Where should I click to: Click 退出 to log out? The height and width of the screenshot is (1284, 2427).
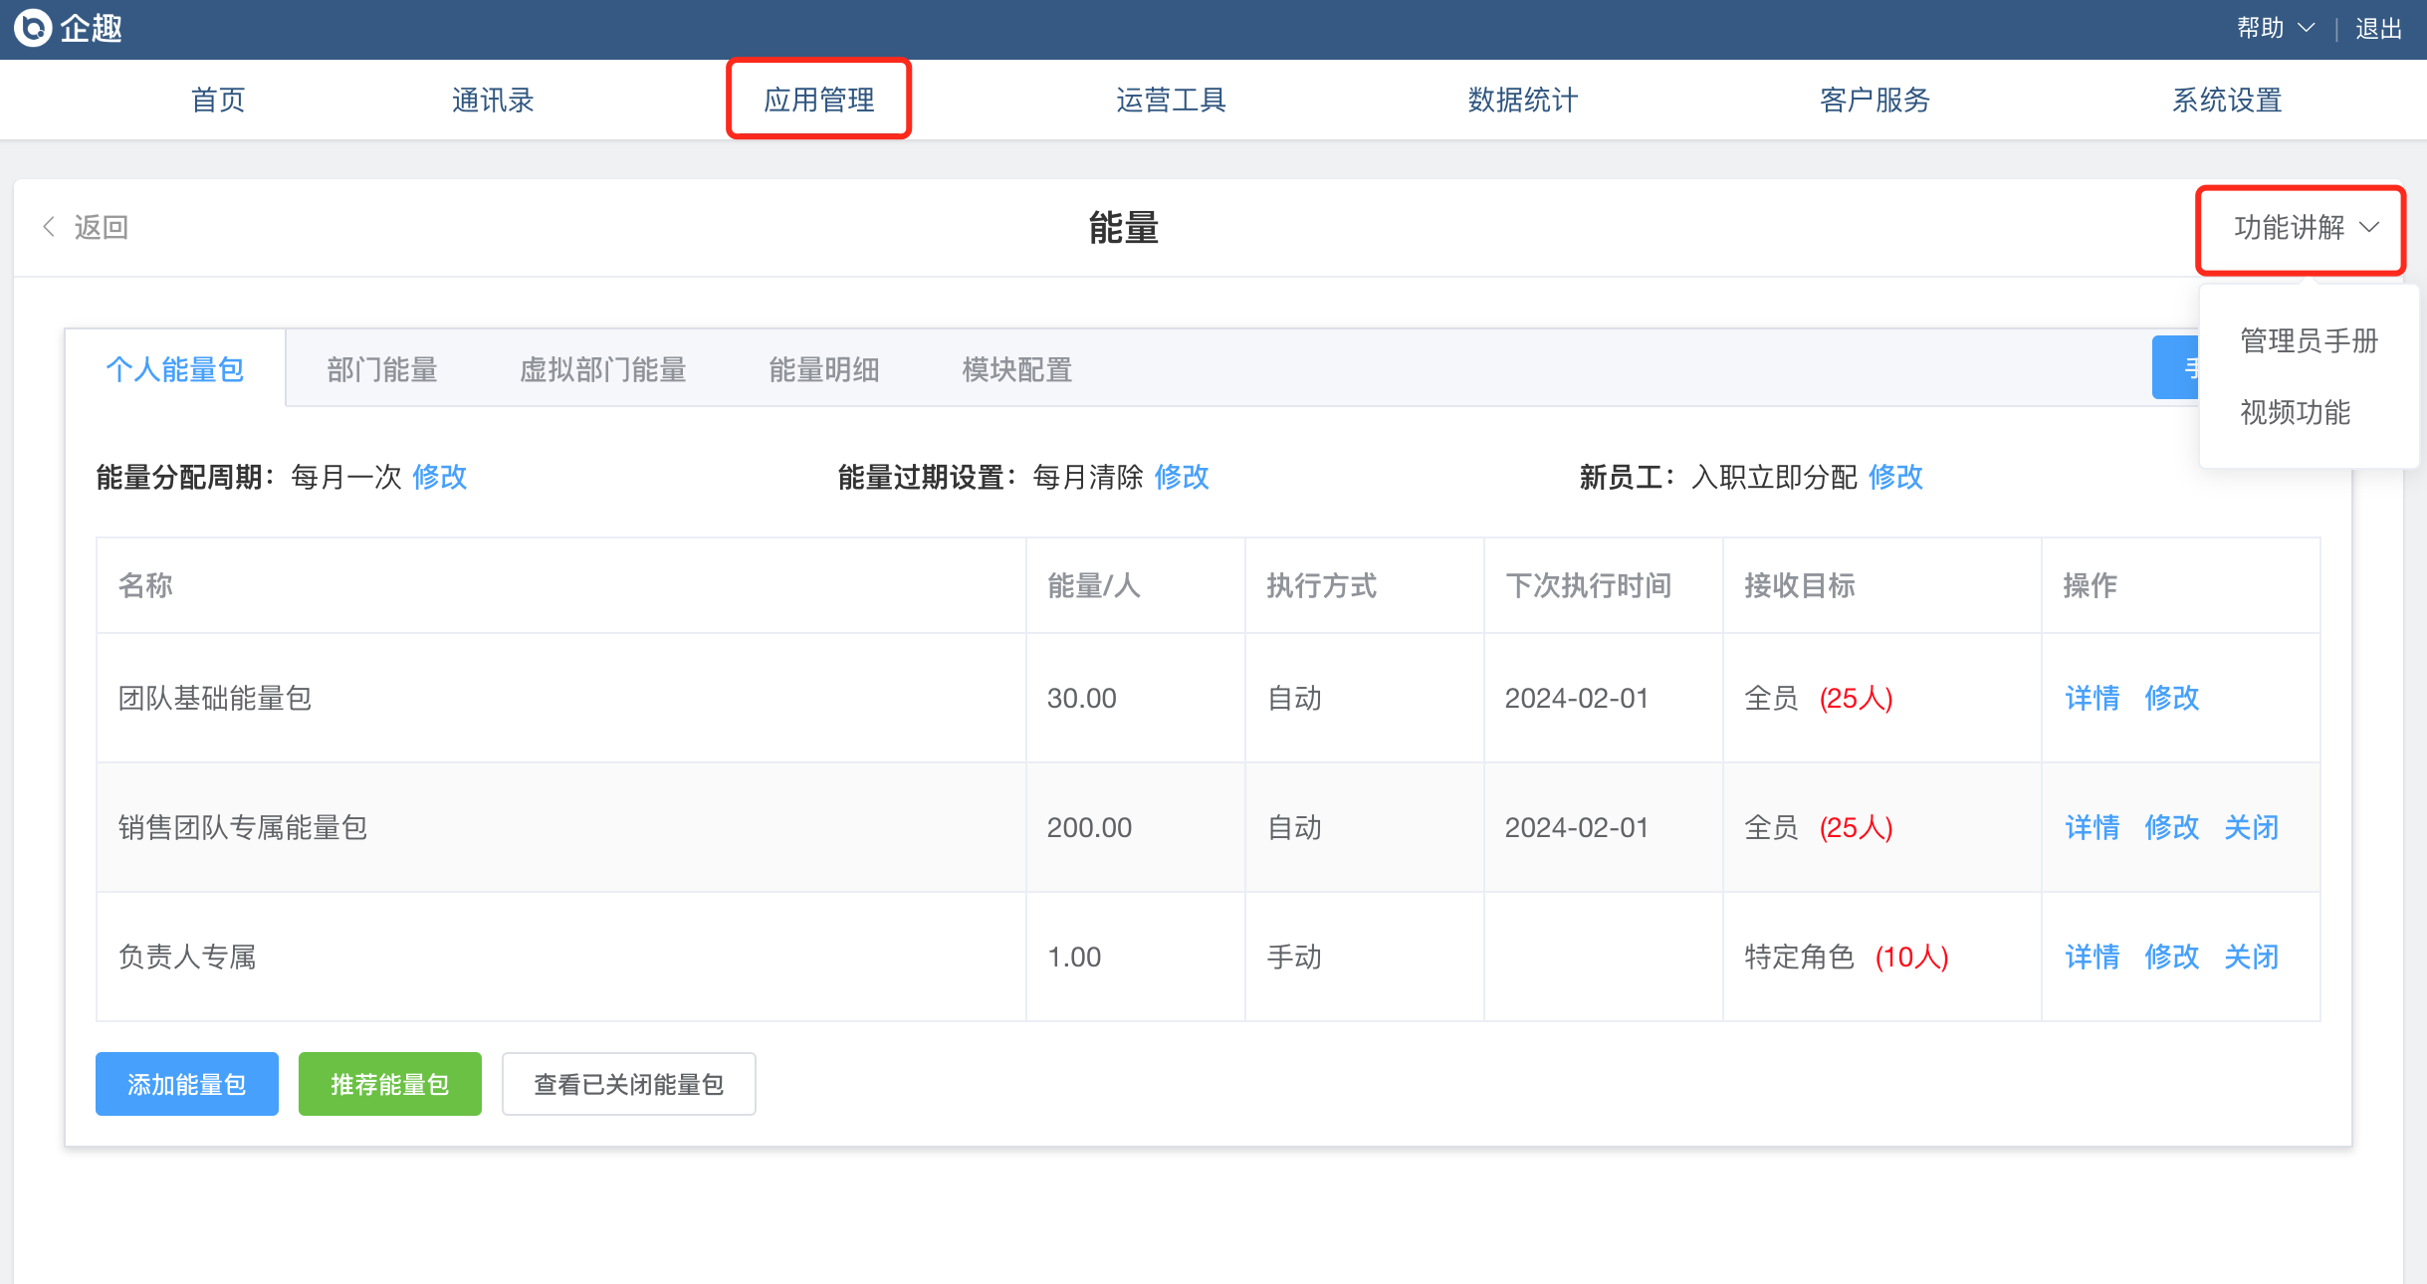tap(2378, 28)
